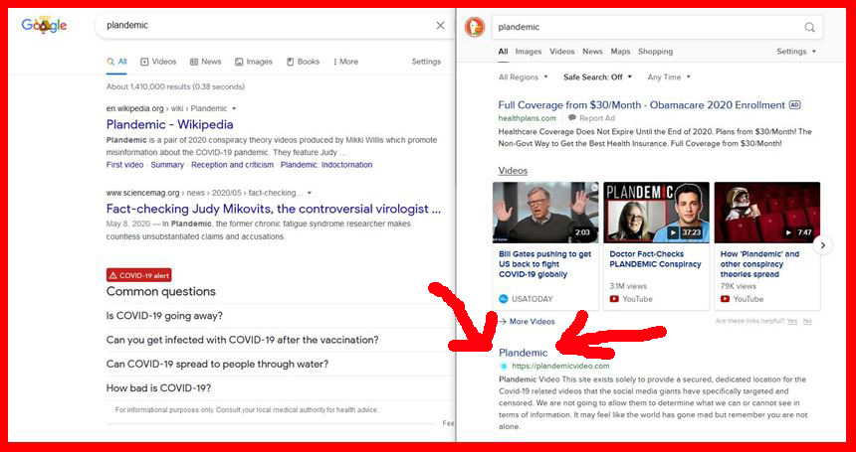Expand question "Is COVID-19 going away?"
This screenshot has width=856, height=452.
point(164,316)
